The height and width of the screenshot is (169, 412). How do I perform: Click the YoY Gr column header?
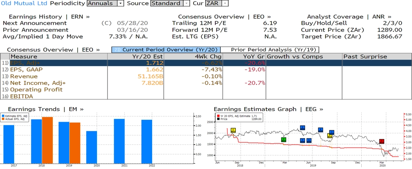244,56
